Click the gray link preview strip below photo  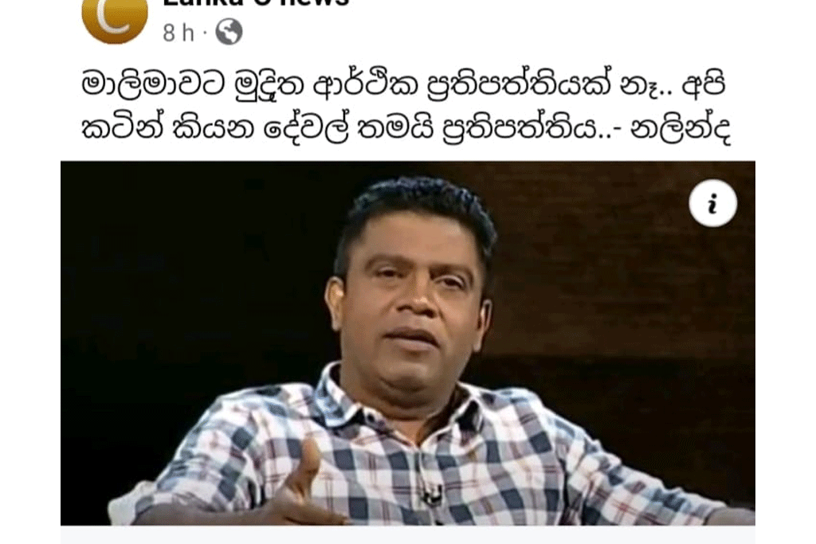(407, 534)
